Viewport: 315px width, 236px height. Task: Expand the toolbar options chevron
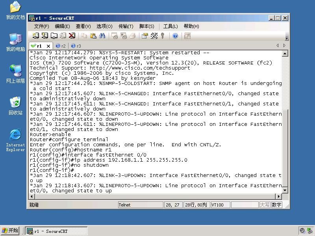click(x=287, y=38)
